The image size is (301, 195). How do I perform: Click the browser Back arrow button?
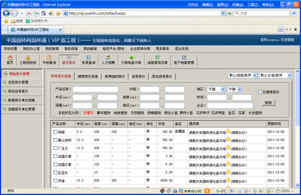[6, 13]
